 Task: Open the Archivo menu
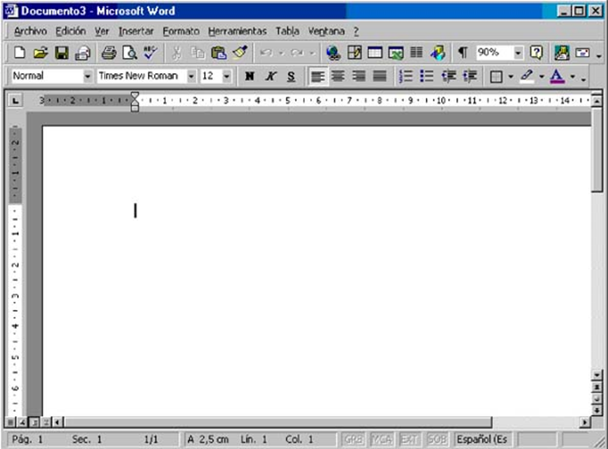point(30,31)
